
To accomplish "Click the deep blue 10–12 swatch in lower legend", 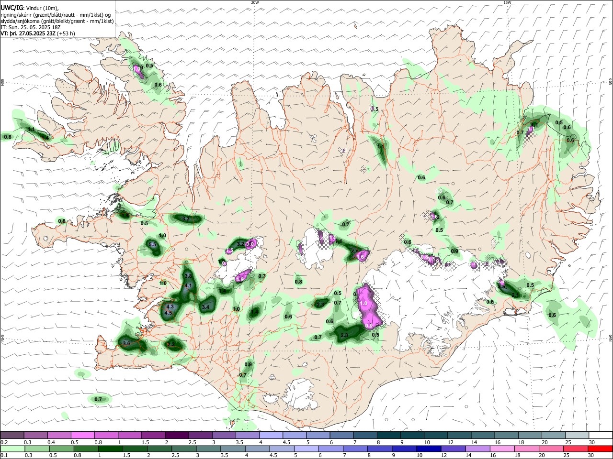I will pyautogui.click(x=428, y=448).
